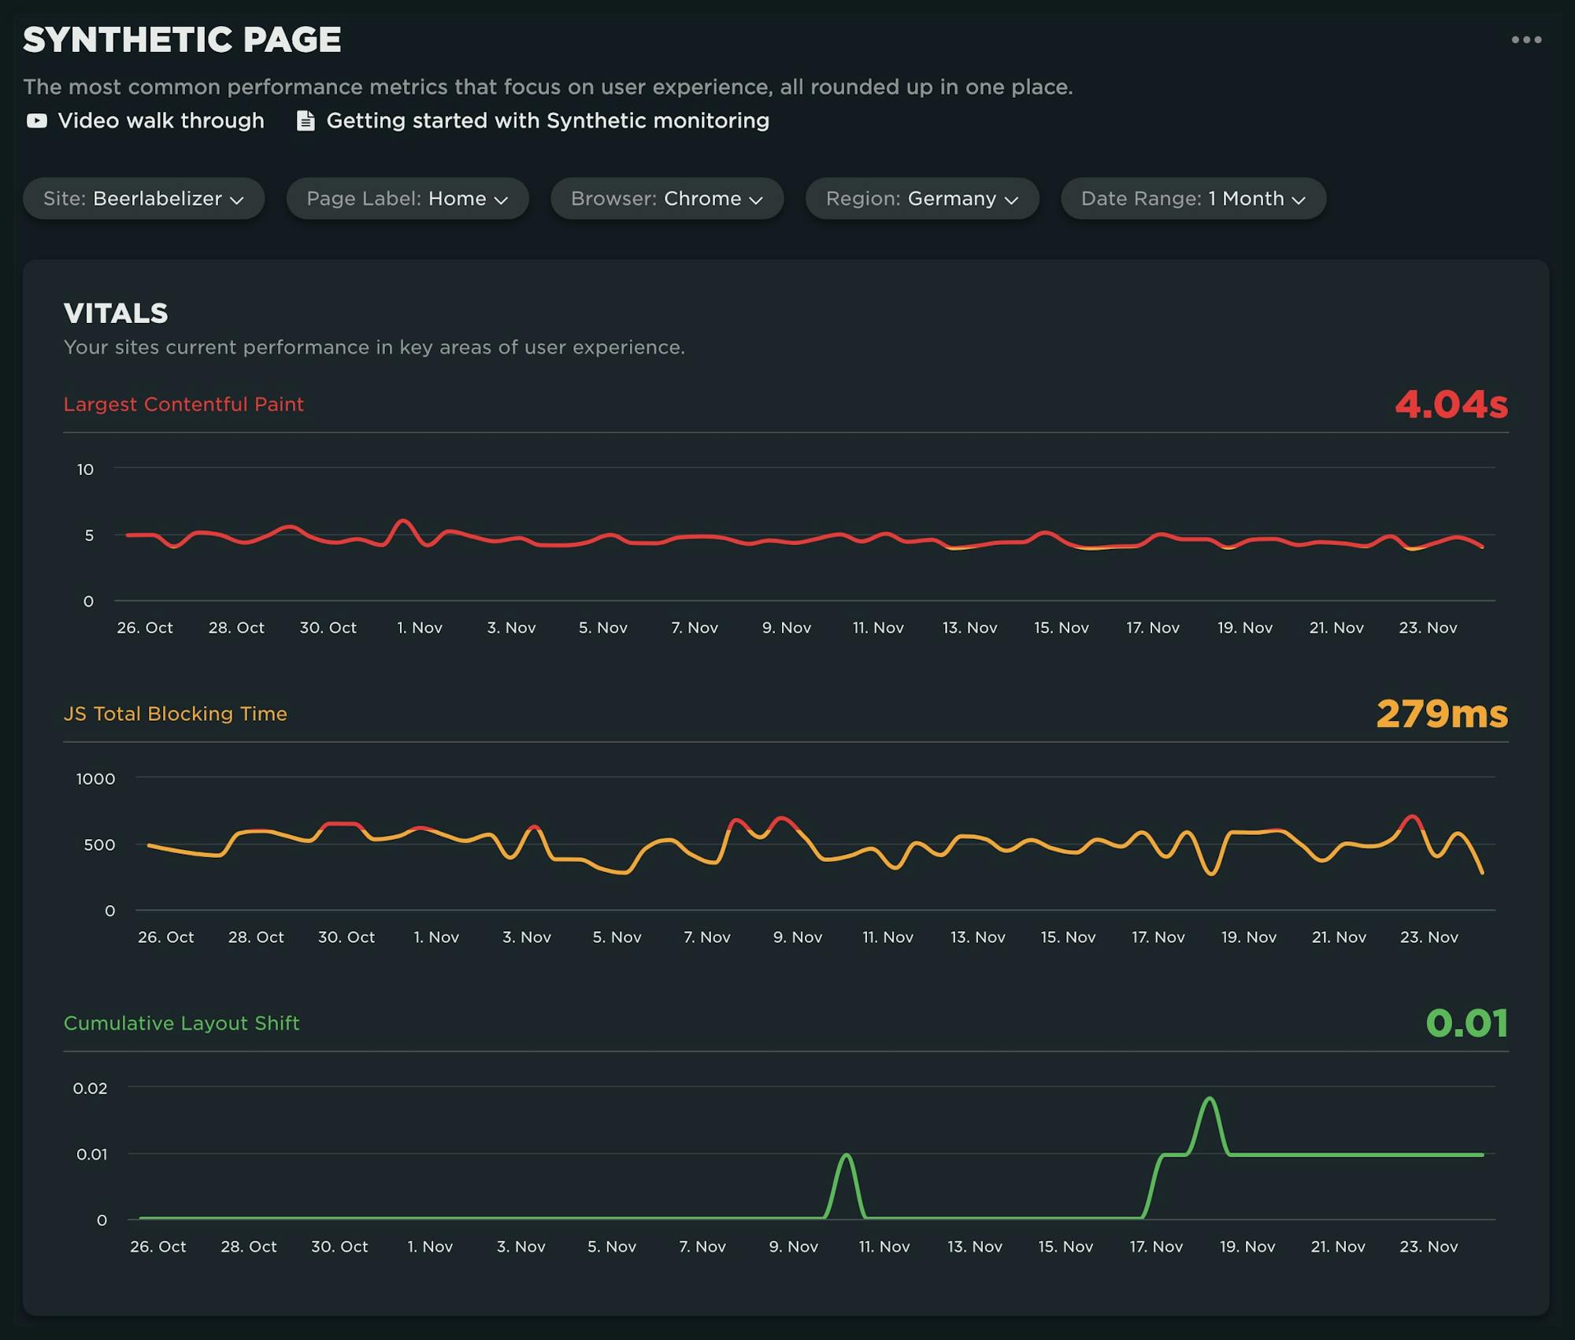Click the 1. Nov peak on the LCP chart

pos(403,521)
